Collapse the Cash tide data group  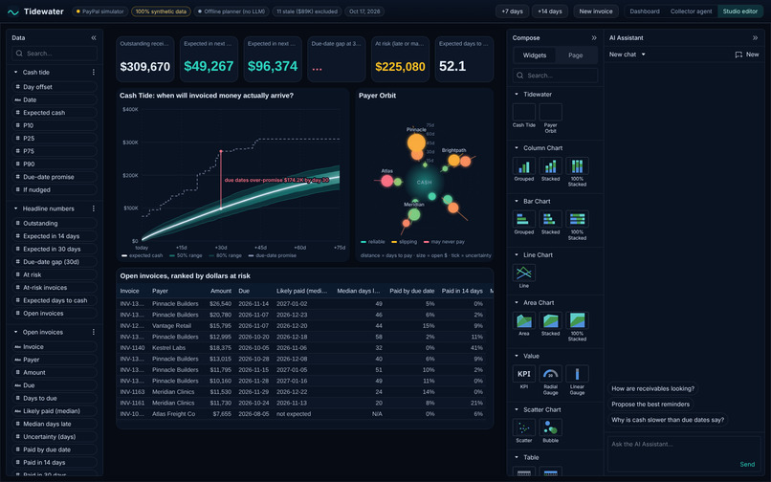pos(15,73)
